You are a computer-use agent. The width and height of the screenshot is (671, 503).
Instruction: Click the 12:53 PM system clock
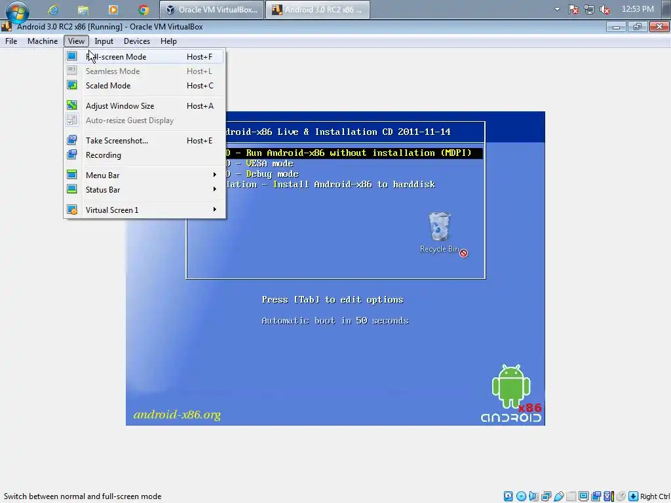(x=638, y=9)
